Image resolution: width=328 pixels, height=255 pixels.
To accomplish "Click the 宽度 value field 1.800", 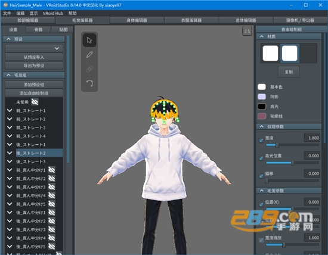I will click(x=312, y=138).
